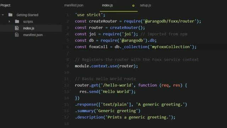The height and width of the screenshot is (128, 227).
Task: Switch to the index.js tab
Action: click(107, 5)
